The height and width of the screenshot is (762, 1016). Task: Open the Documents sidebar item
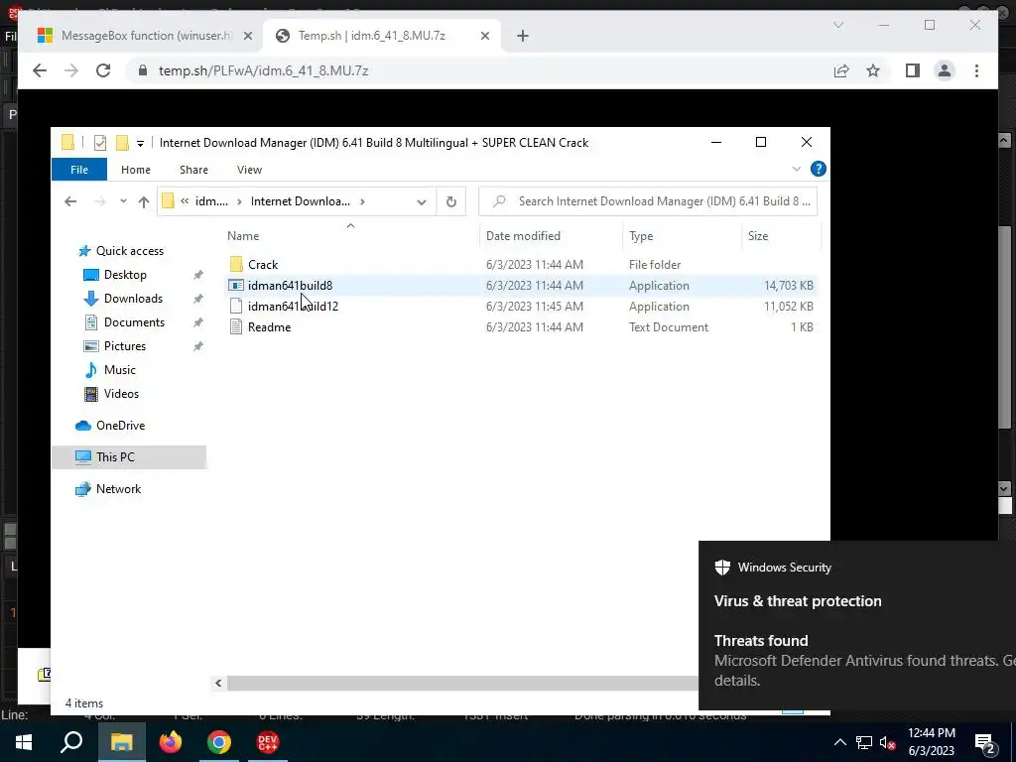point(134,322)
